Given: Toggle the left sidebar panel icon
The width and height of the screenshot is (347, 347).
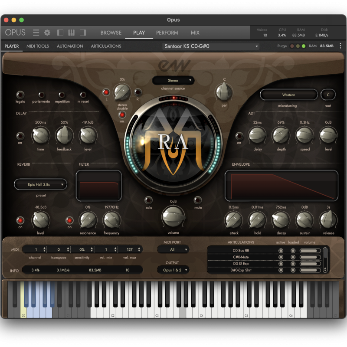Looking at the screenshot, I should pos(60,33).
